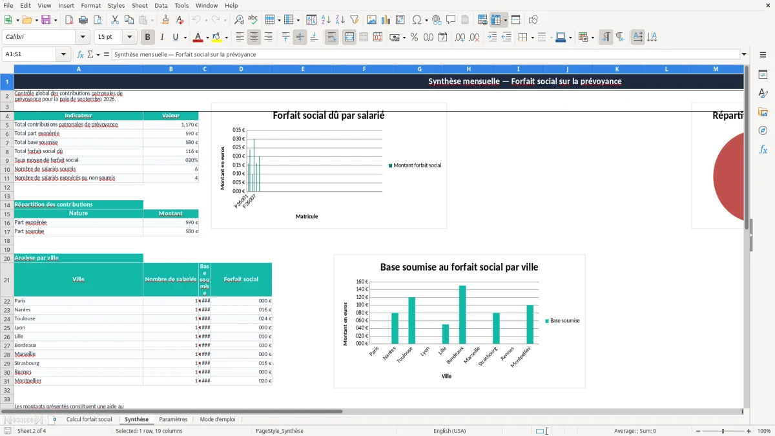Image resolution: width=775 pixels, height=436 pixels.
Task: Expand the Name Box dropdown
Action: coord(64,54)
